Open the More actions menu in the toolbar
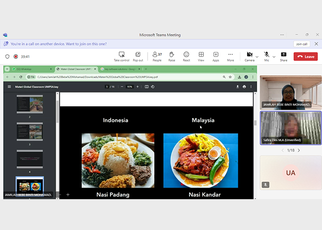 [x=230, y=57]
